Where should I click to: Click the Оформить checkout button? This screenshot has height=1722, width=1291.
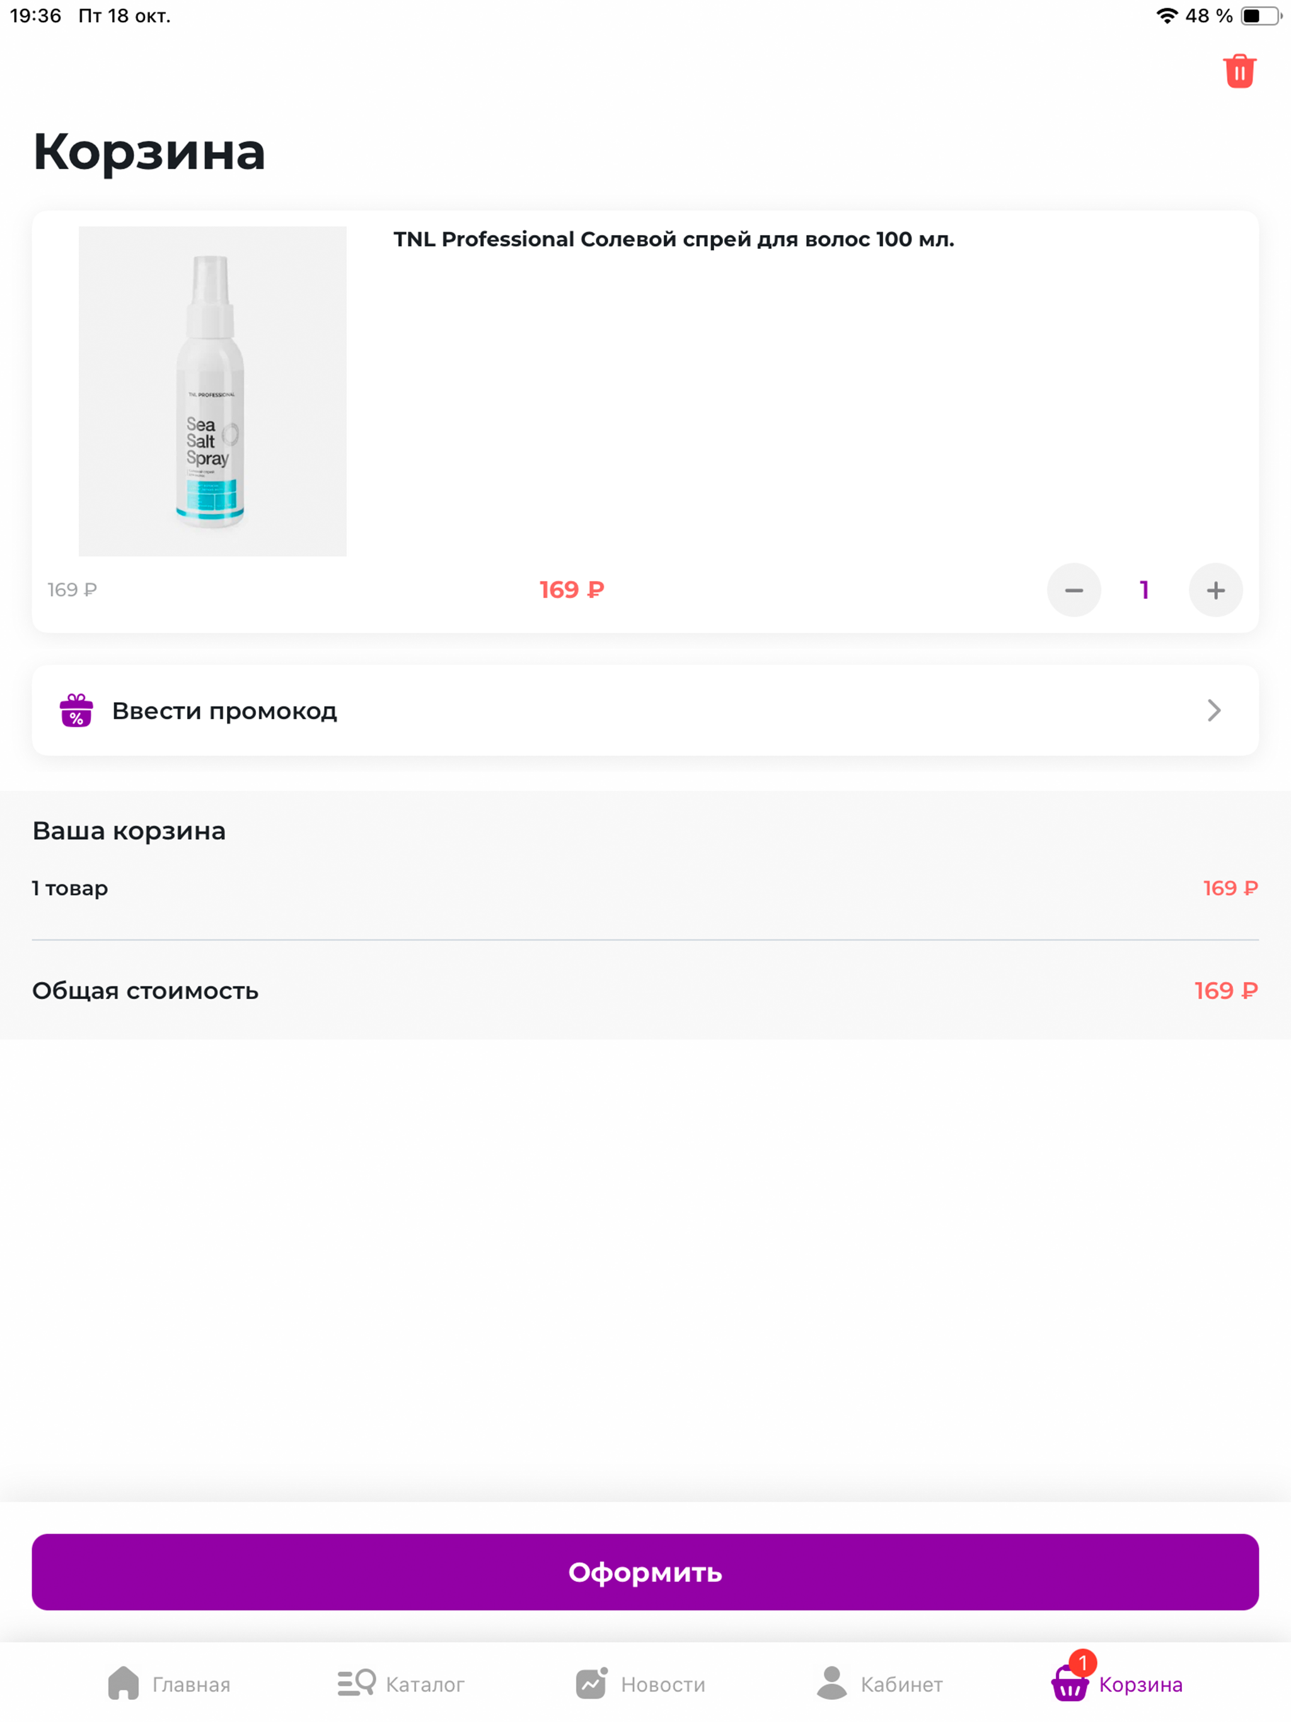(645, 1572)
